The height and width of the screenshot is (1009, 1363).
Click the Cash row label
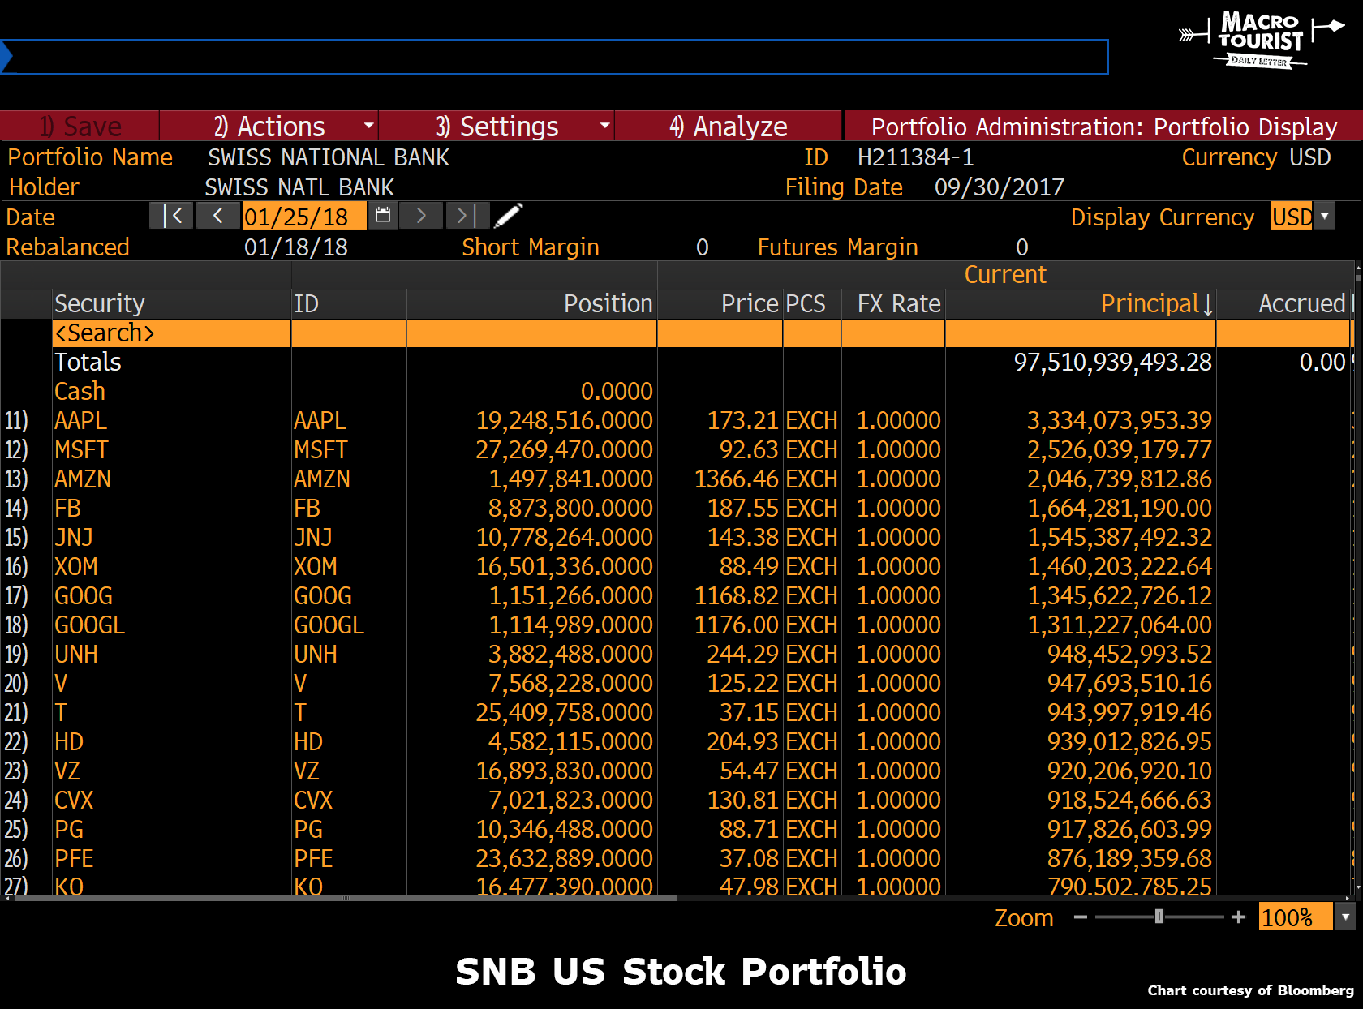click(80, 392)
